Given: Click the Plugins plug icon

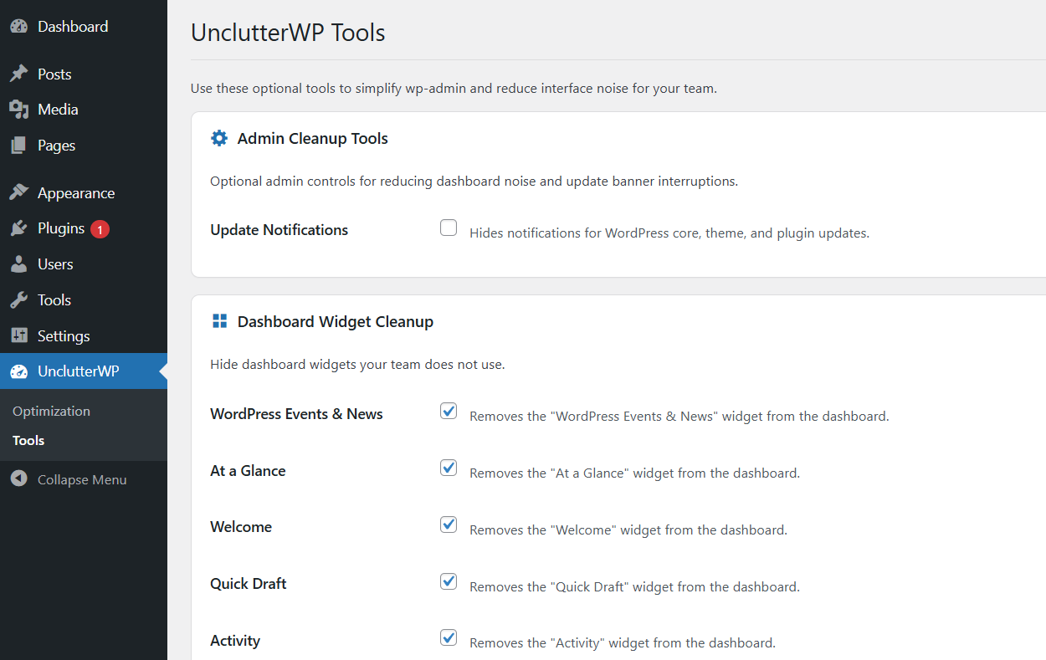Looking at the screenshot, I should [x=19, y=228].
